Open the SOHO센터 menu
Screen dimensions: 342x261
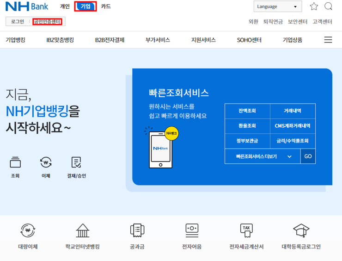point(249,40)
